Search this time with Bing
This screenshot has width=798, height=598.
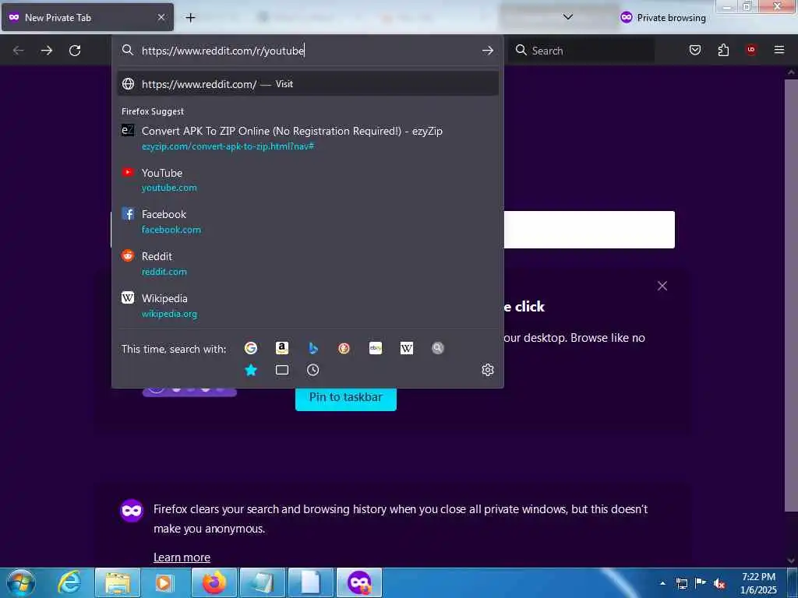(x=313, y=348)
